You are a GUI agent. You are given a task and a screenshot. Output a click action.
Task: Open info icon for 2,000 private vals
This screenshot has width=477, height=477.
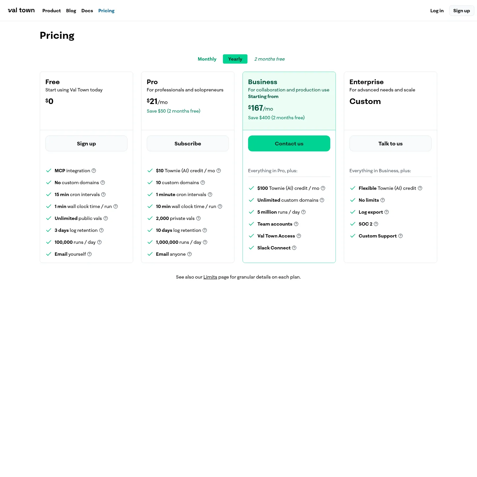click(x=198, y=218)
